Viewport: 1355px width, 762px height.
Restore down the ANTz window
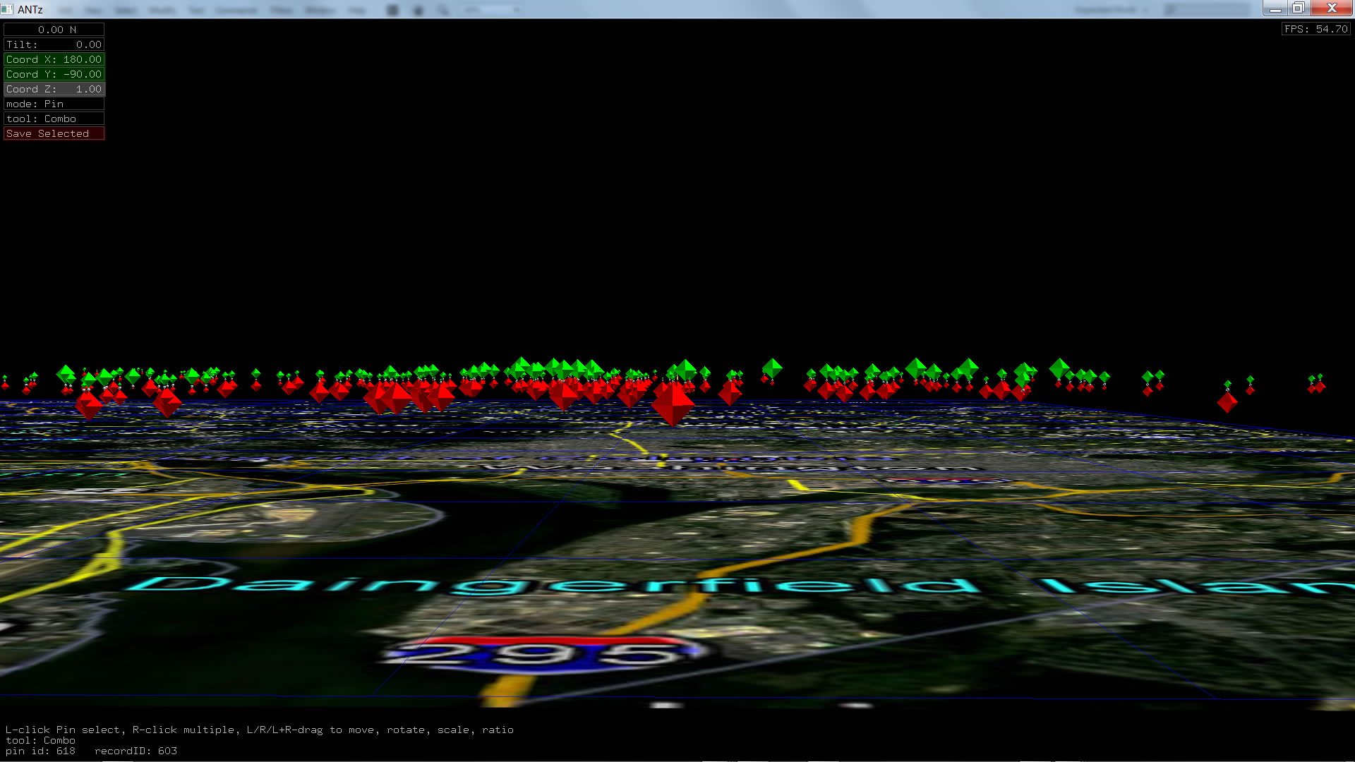click(1298, 8)
